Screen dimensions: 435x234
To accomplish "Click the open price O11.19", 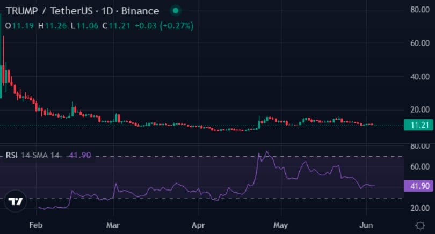I will coord(19,26).
